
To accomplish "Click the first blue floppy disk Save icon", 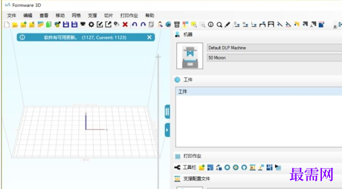I will pos(66,25).
